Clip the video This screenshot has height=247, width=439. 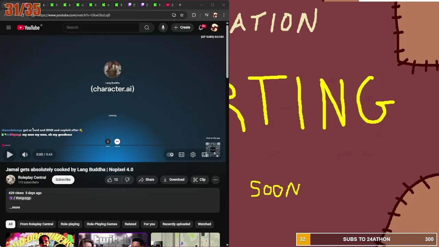click(x=199, y=180)
